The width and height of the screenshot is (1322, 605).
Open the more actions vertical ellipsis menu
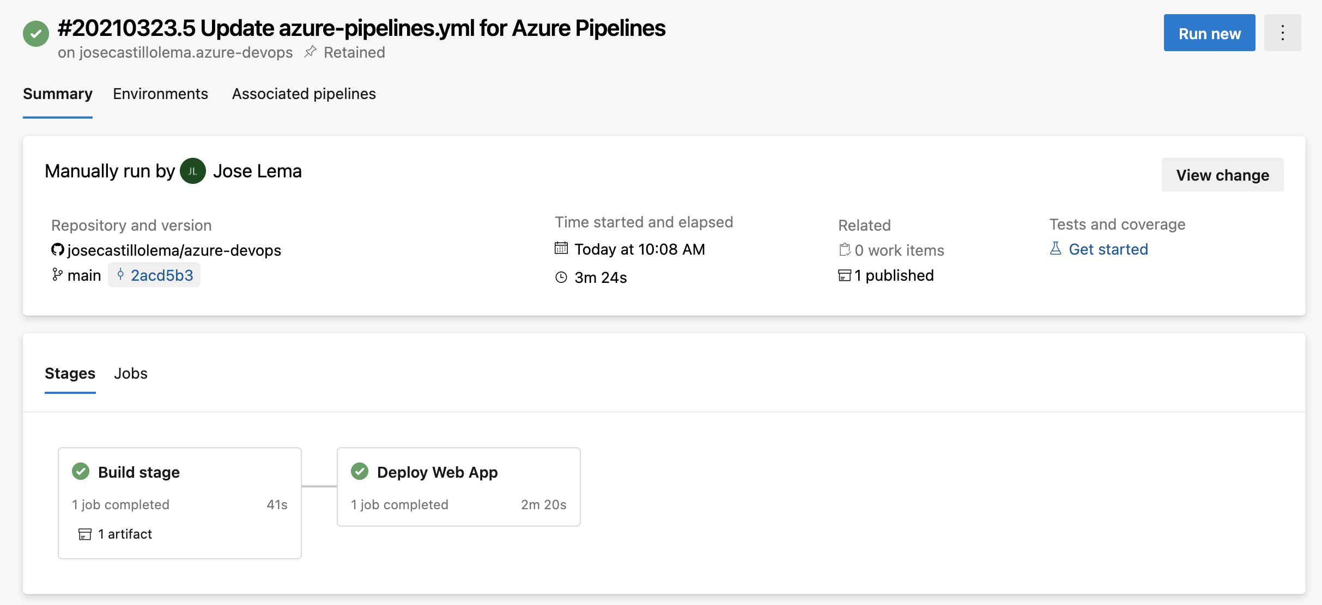(1282, 33)
